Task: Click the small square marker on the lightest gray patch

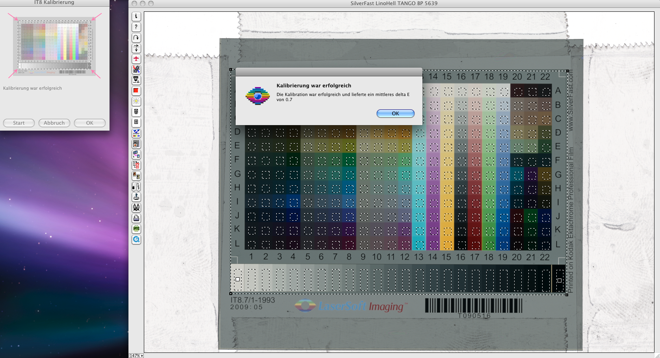Action: [x=238, y=279]
